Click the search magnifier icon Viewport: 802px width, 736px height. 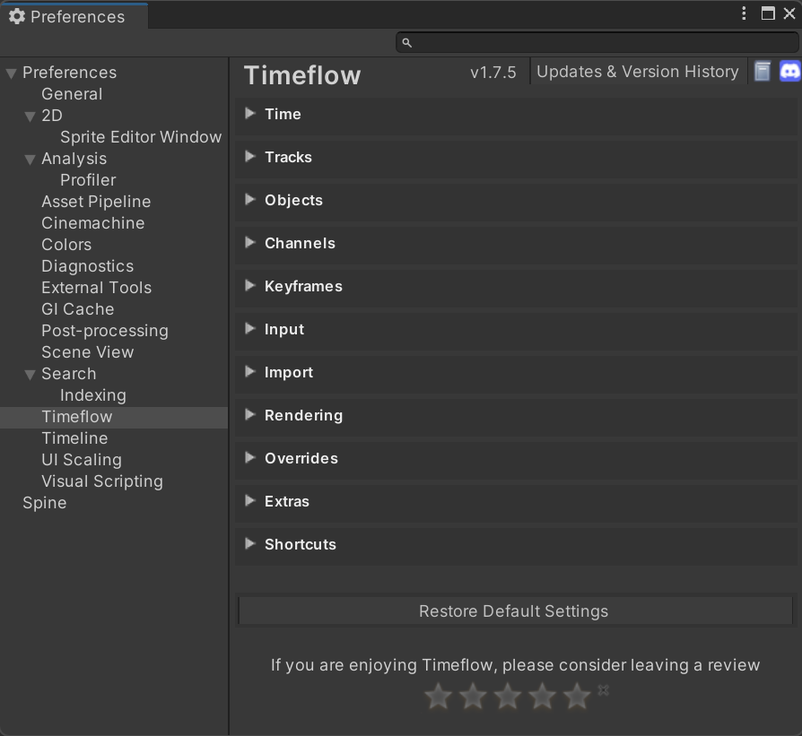tap(406, 43)
